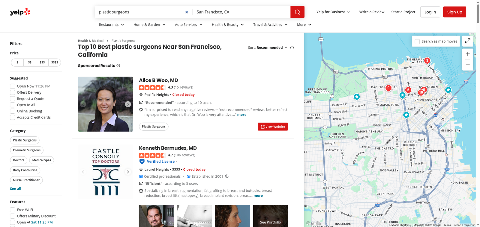Select Medical Spas category chip
Screen dimensions: 480x227
(x=42, y=160)
